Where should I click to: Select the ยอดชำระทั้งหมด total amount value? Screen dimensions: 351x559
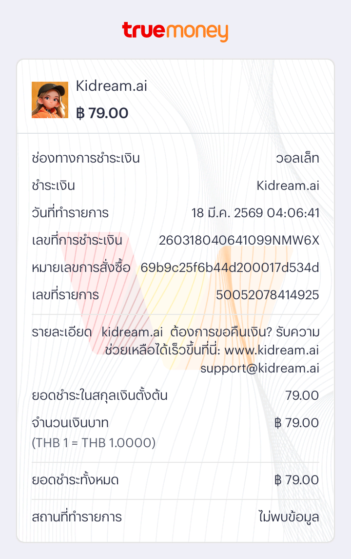point(296,480)
